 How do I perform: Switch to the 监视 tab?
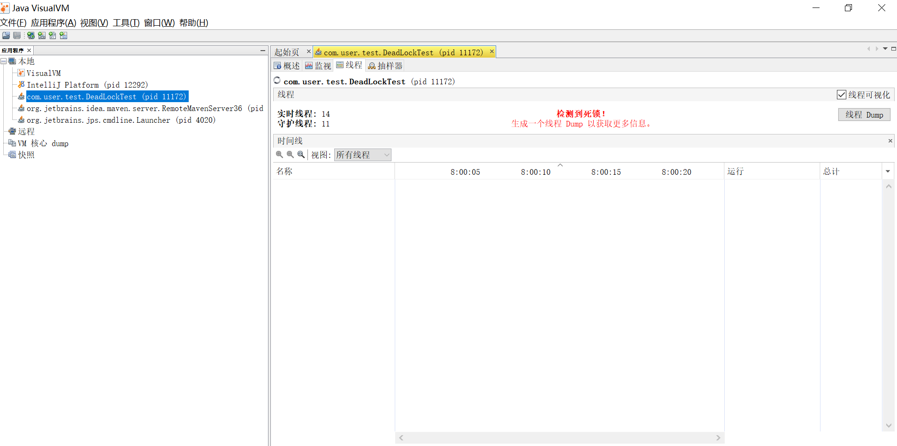click(x=318, y=66)
